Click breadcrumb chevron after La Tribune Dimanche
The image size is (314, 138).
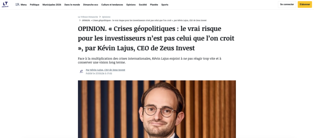point(100,17)
